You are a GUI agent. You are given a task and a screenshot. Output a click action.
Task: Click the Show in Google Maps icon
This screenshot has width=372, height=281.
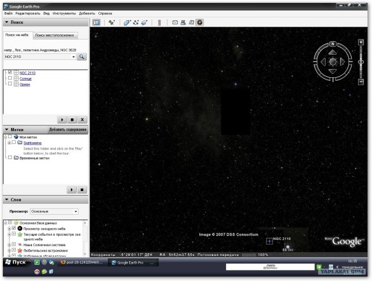[191, 23]
